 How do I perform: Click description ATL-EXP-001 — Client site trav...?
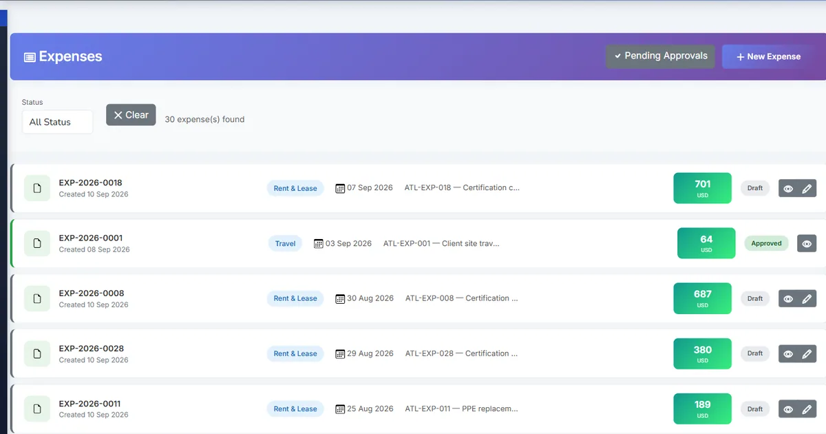click(441, 243)
